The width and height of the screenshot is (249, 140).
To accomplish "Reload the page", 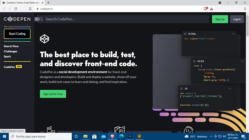I will tap(16, 9).
